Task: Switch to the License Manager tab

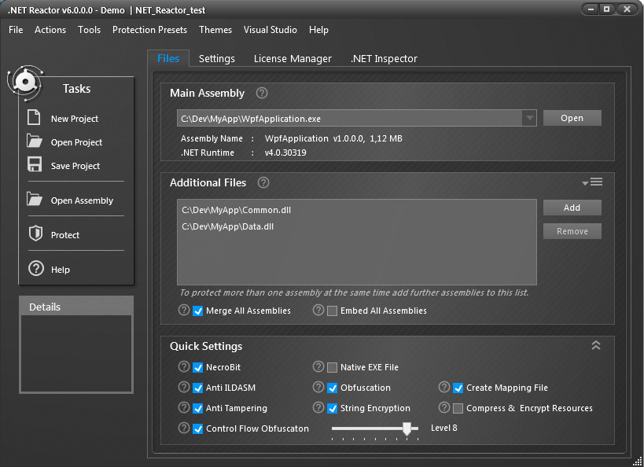Action: click(x=293, y=59)
